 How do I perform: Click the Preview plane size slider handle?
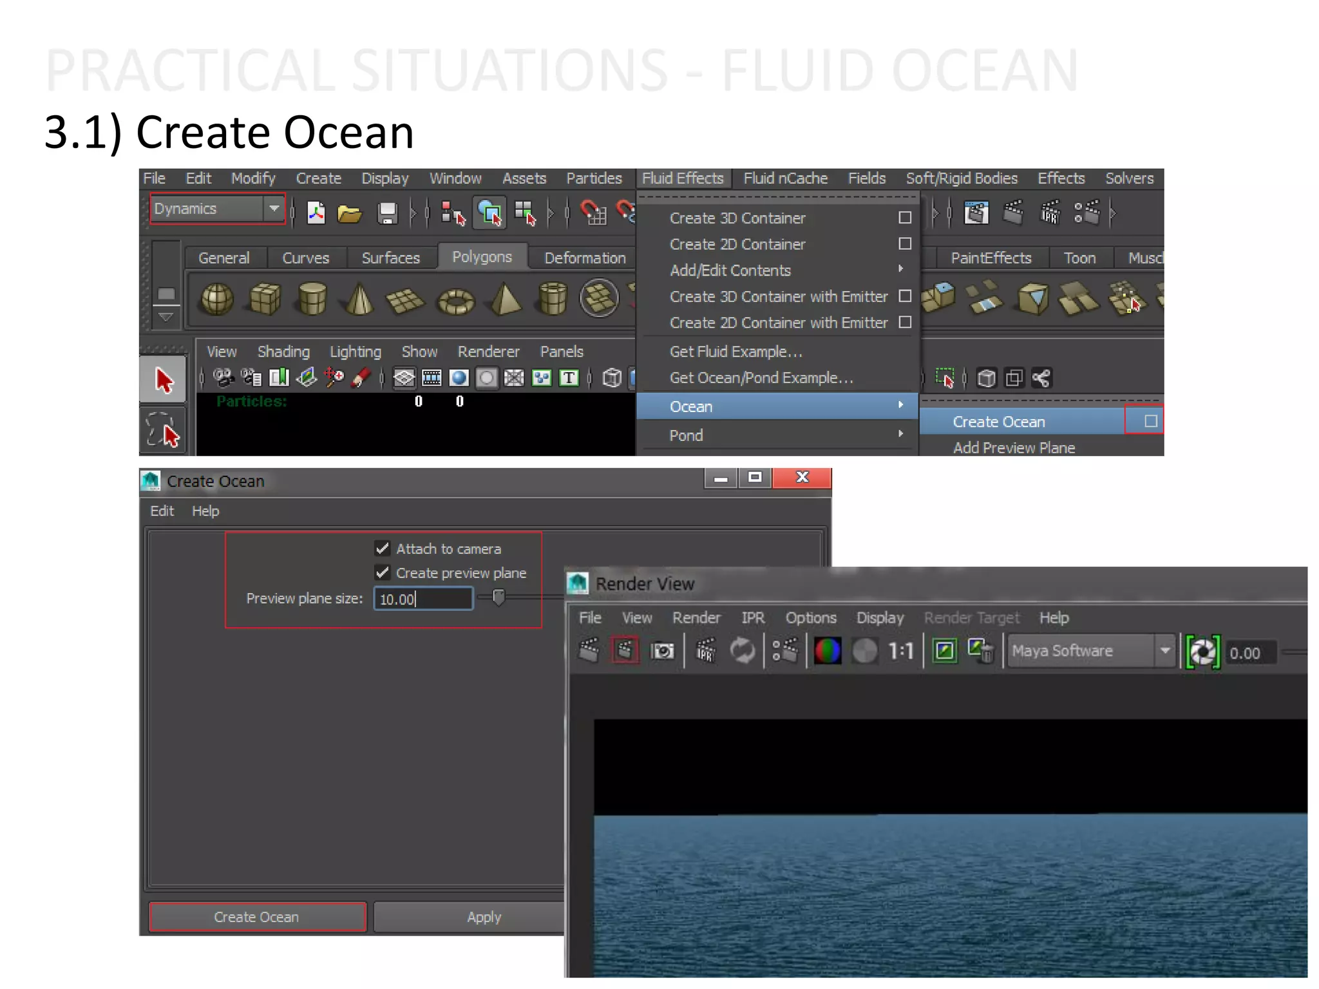[x=498, y=598]
